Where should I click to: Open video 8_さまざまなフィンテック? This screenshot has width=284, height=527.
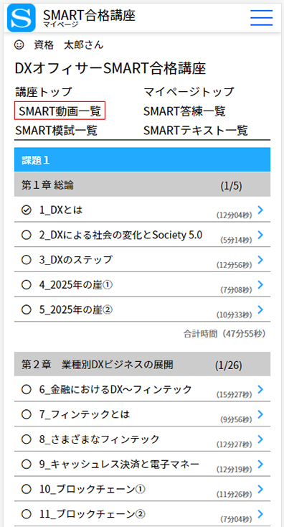[142, 439]
